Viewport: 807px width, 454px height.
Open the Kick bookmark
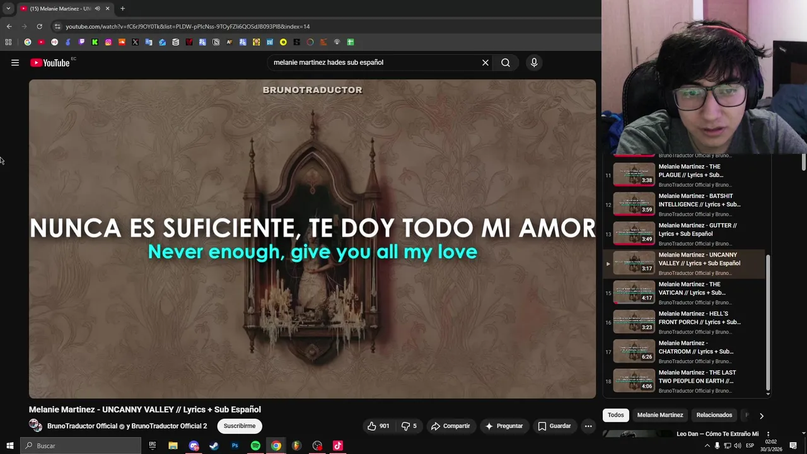click(95, 42)
